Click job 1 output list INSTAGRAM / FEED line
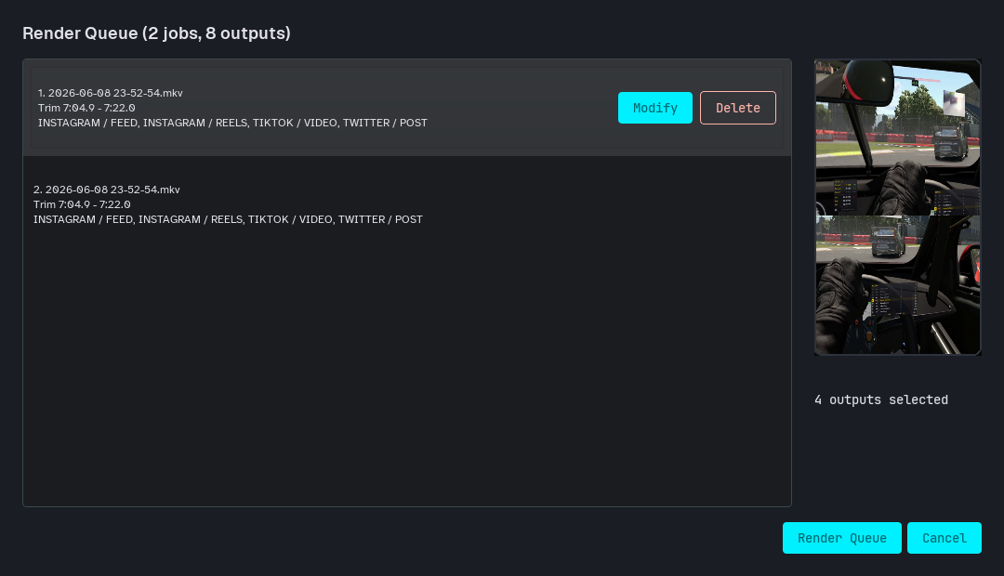The height and width of the screenshot is (576, 1004). (x=232, y=123)
